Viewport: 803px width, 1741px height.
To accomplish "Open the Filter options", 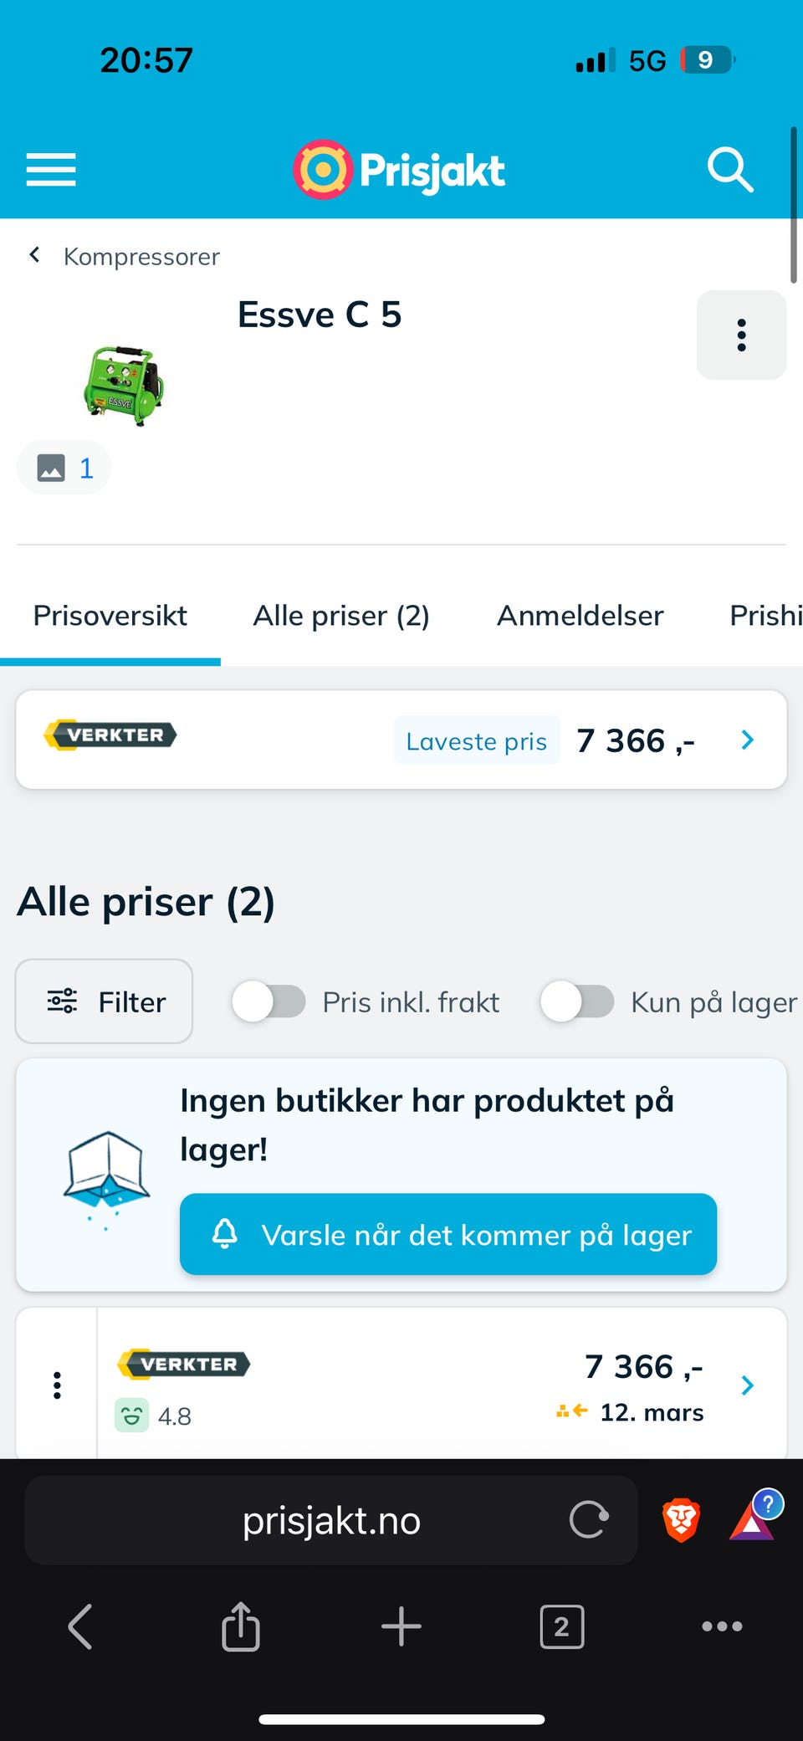I will pos(103,1001).
